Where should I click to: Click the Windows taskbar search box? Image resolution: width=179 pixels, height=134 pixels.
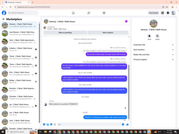(x=21, y=132)
